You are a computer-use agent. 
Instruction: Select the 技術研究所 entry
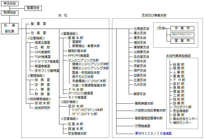[42, 108]
